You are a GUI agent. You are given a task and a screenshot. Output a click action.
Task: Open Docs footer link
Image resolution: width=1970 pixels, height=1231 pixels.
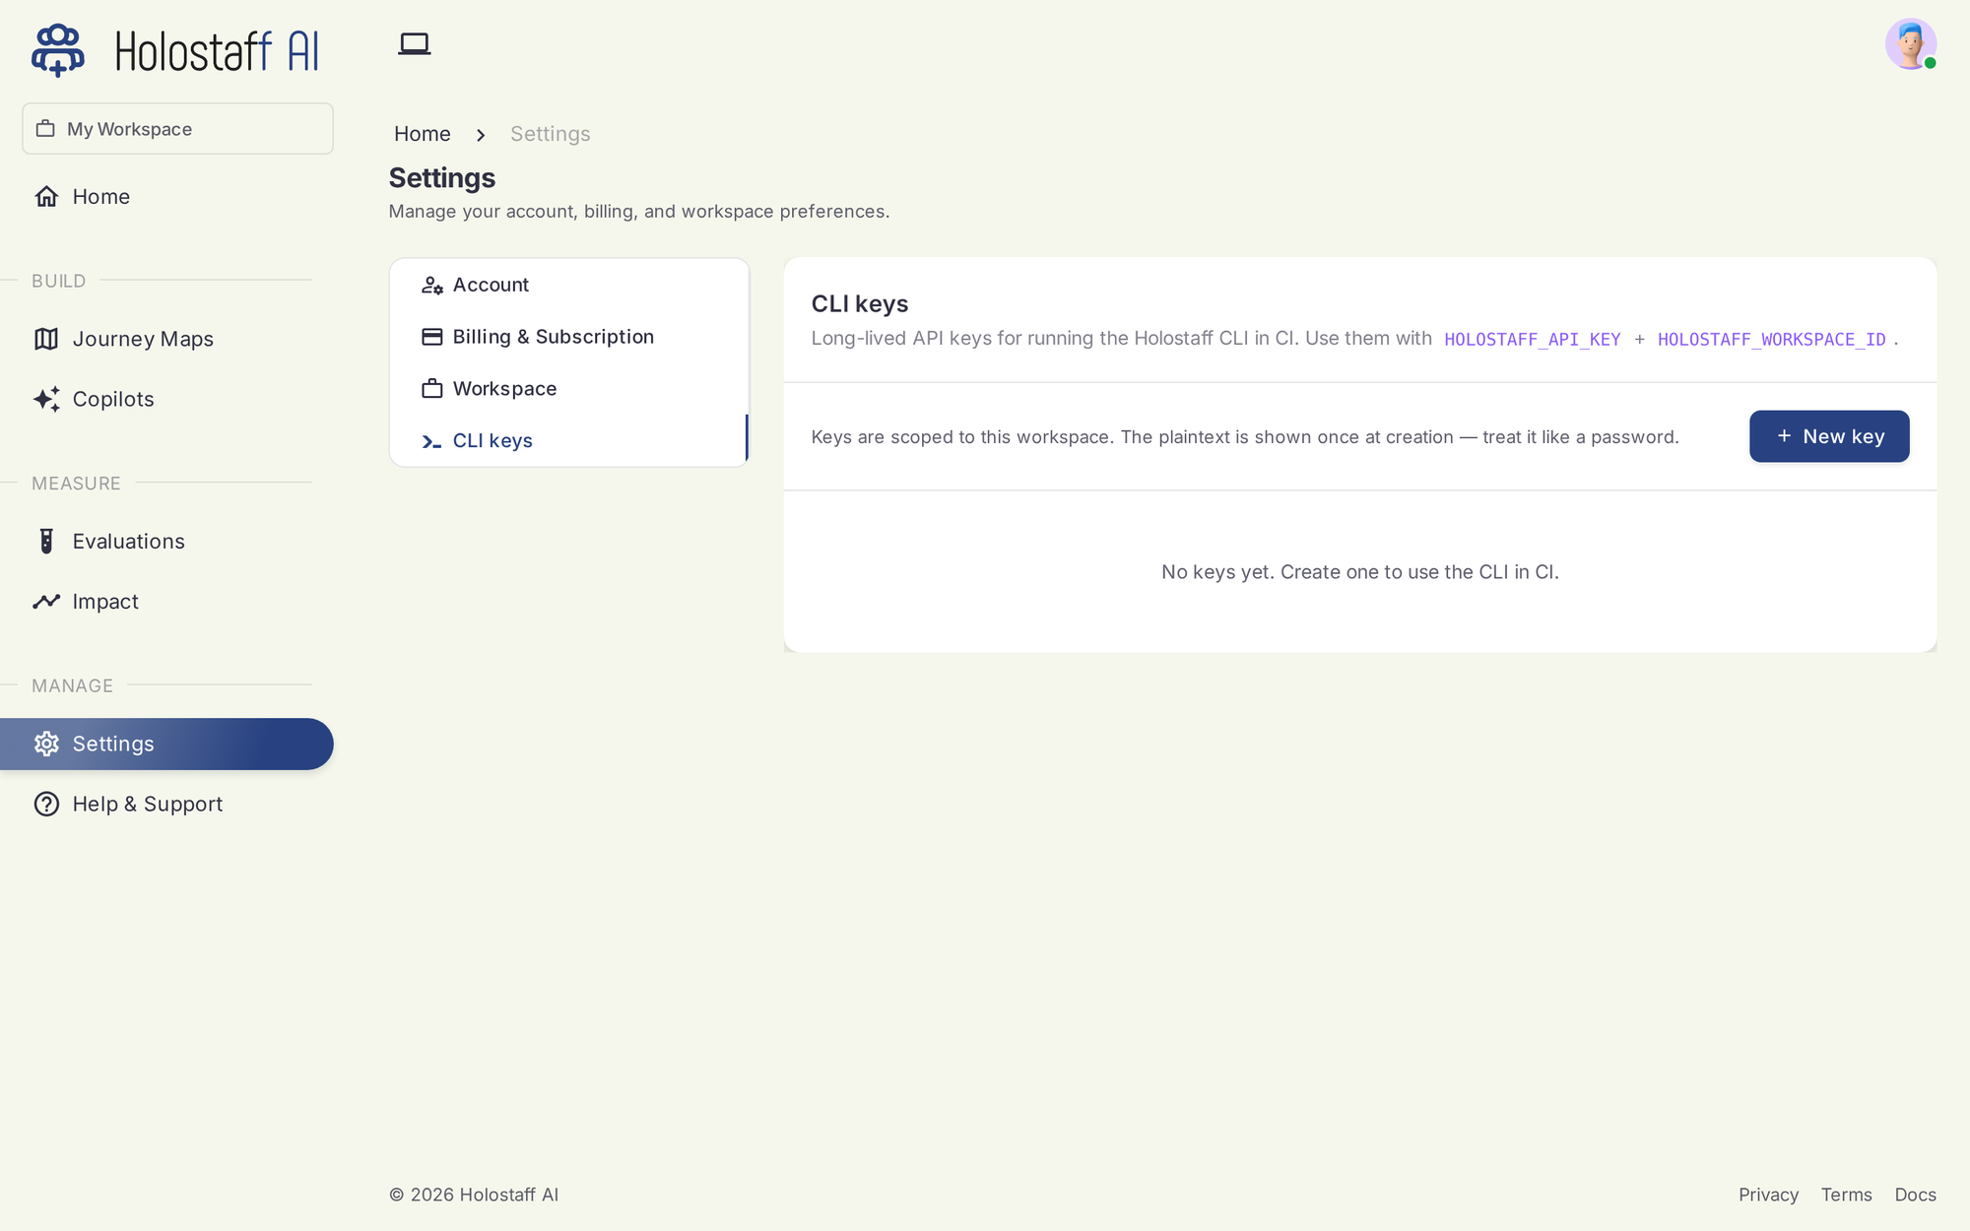(x=1915, y=1195)
